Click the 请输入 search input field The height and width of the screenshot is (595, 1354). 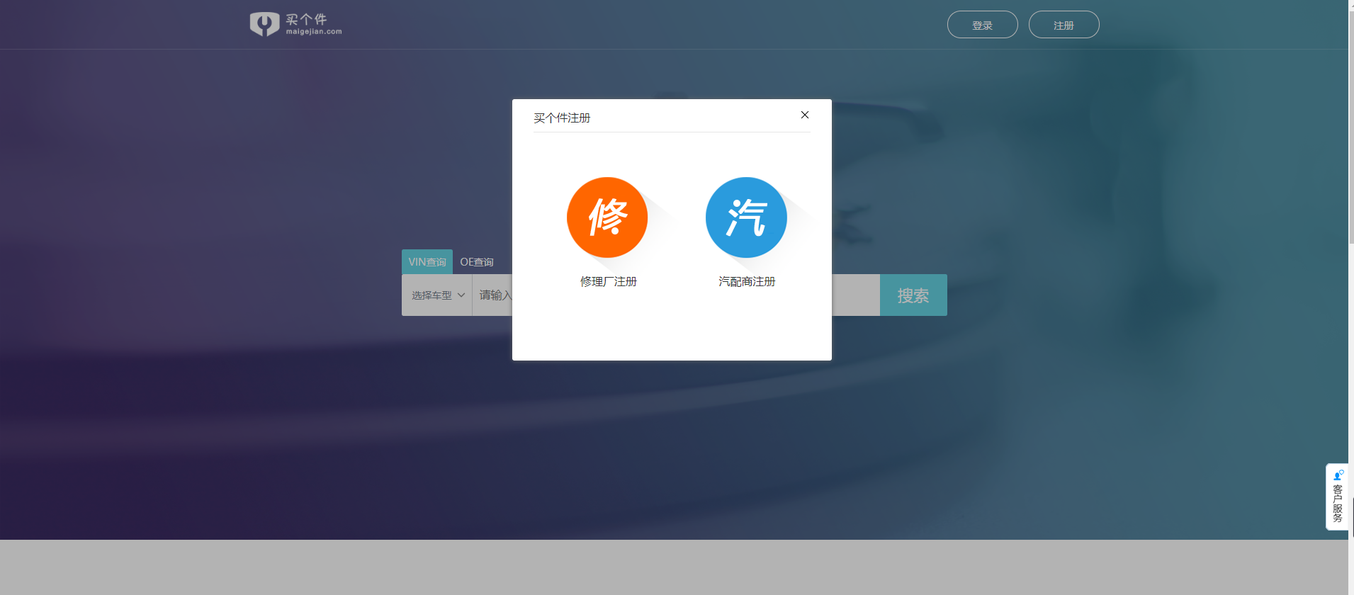[x=494, y=295]
